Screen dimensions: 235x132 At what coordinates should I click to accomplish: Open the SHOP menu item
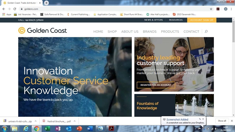(112, 31)
